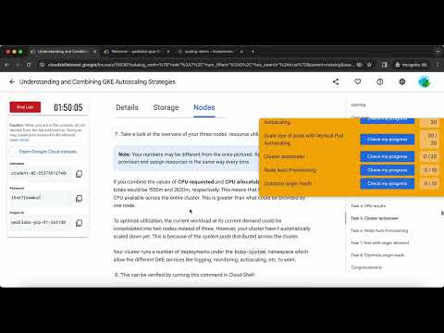Click the lab title Understanding and Combining GKE Autoscaling Strategies
Viewport: 444px width, 333px height.
97,81
